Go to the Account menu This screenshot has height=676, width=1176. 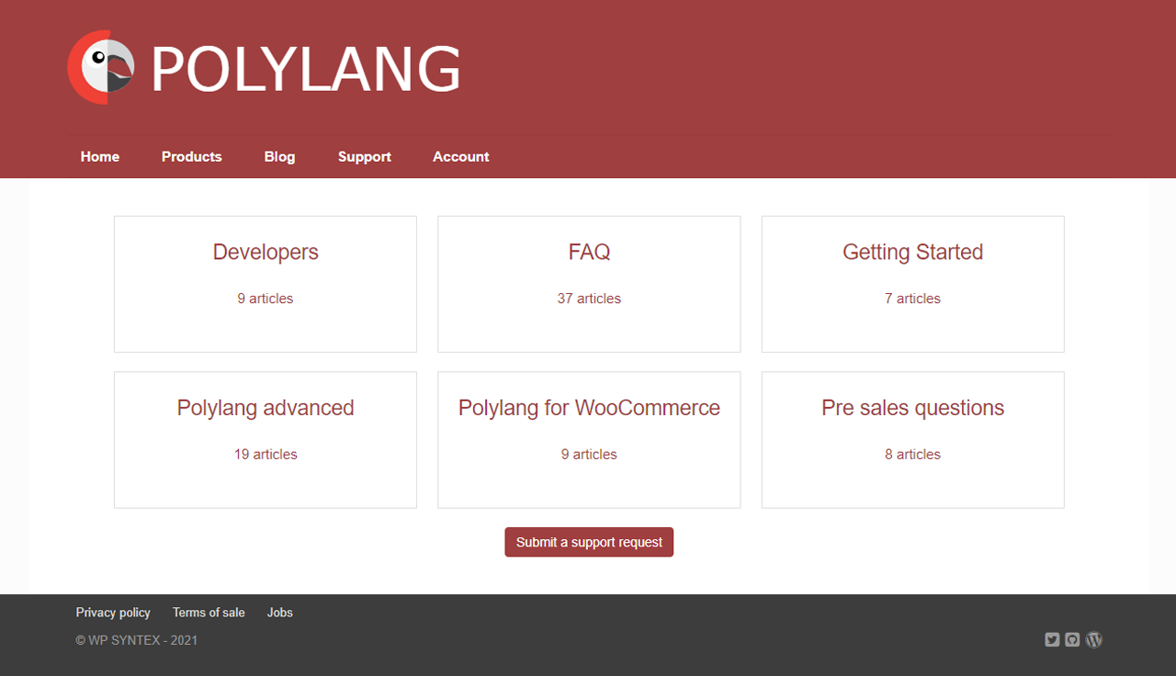[x=461, y=157]
